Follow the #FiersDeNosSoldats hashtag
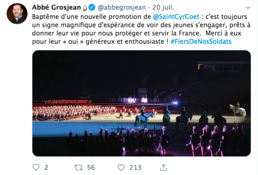258x175 pixels. (x=201, y=41)
